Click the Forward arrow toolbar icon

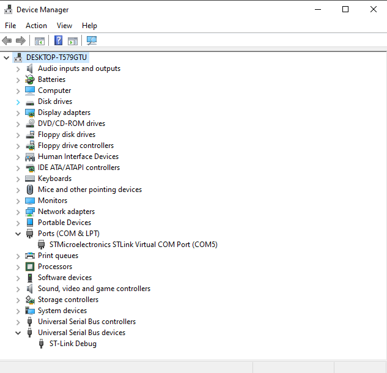(21, 40)
